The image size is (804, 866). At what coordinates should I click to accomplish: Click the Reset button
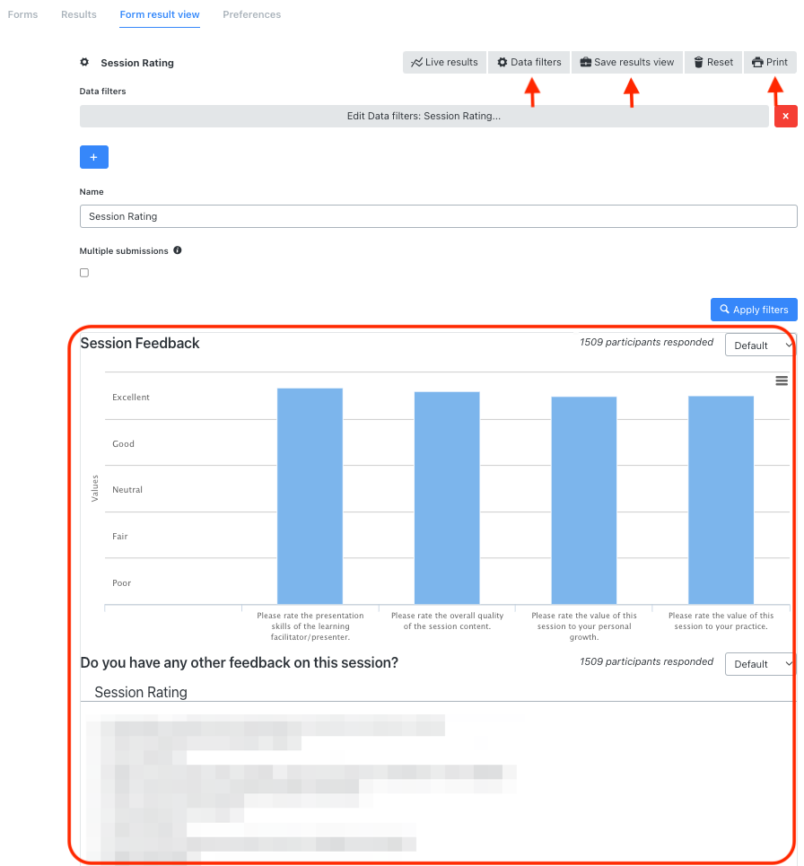pyautogui.click(x=713, y=63)
